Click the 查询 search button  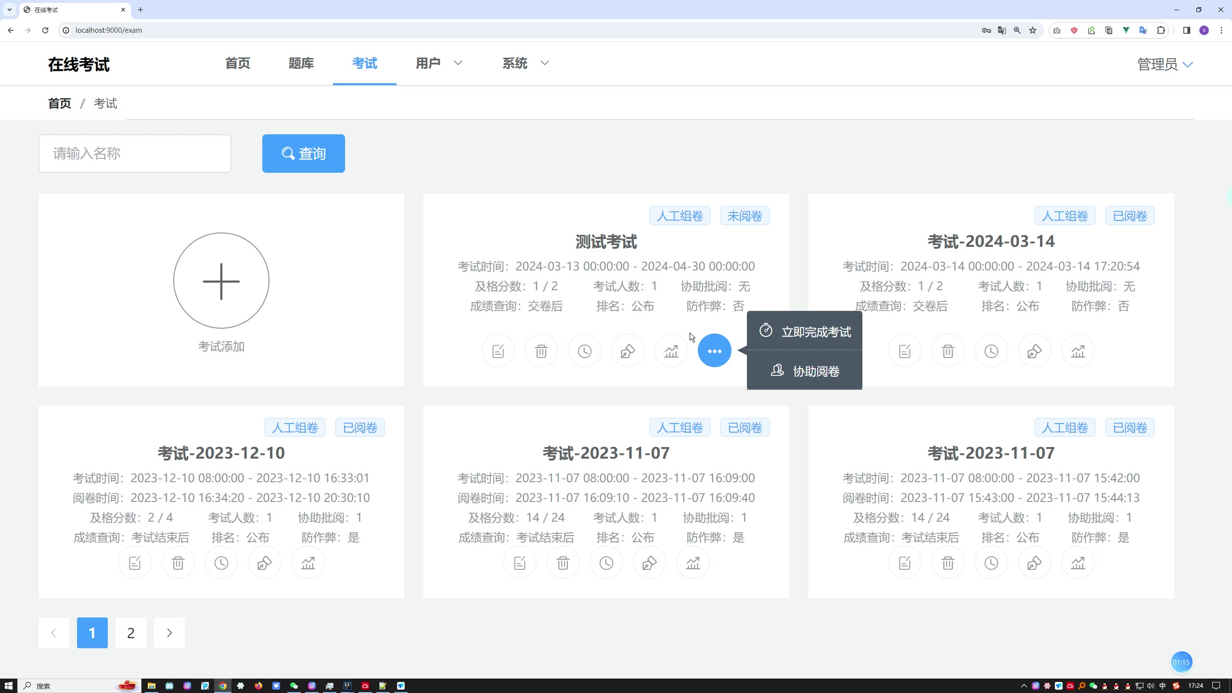304,154
